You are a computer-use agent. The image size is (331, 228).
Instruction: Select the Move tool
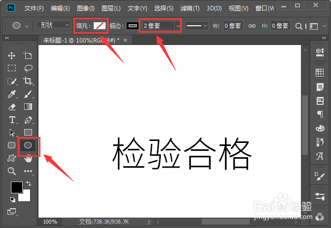(12, 56)
